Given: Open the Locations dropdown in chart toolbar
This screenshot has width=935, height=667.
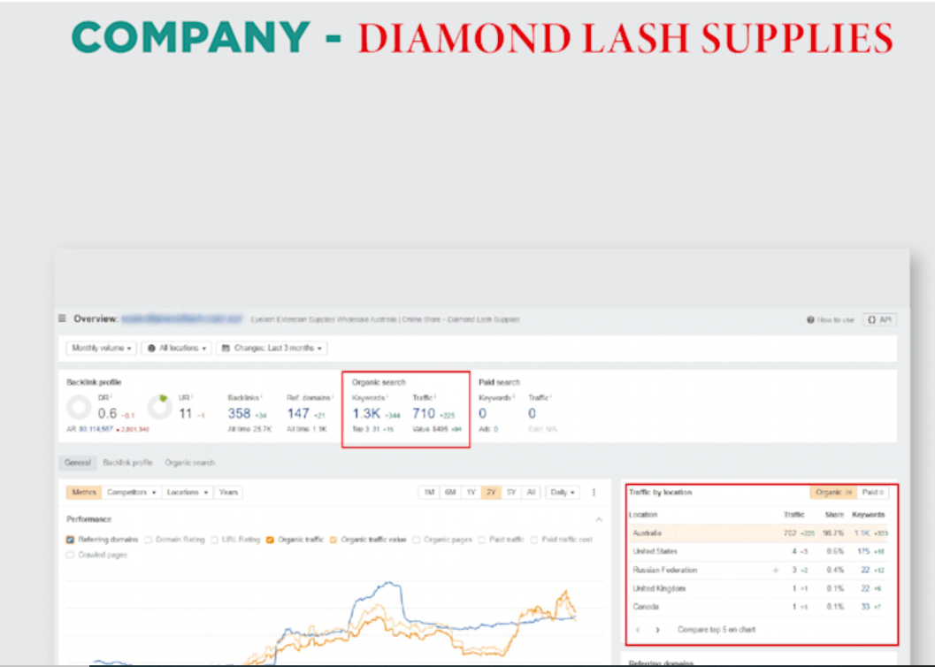Looking at the screenshot, I should (x=188, y=493).
